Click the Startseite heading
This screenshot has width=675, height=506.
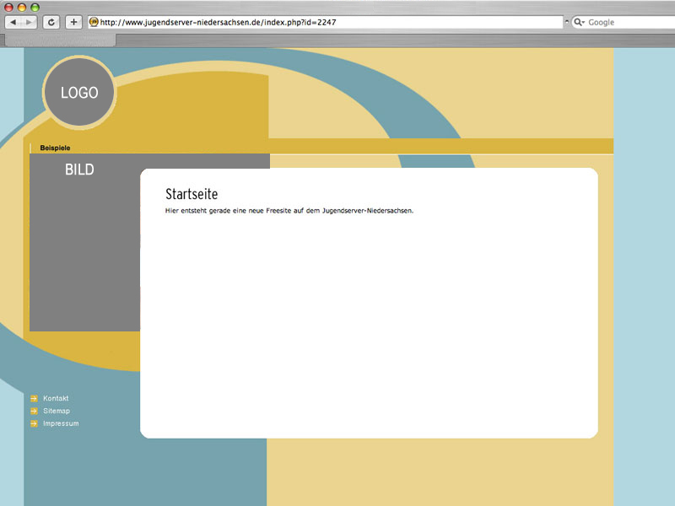[192, 195]
